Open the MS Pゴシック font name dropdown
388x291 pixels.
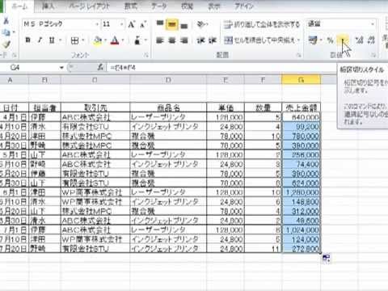97,24
